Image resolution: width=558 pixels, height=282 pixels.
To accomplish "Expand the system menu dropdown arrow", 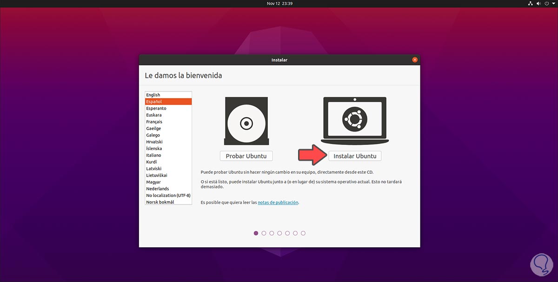I will [x=553, y=4].
